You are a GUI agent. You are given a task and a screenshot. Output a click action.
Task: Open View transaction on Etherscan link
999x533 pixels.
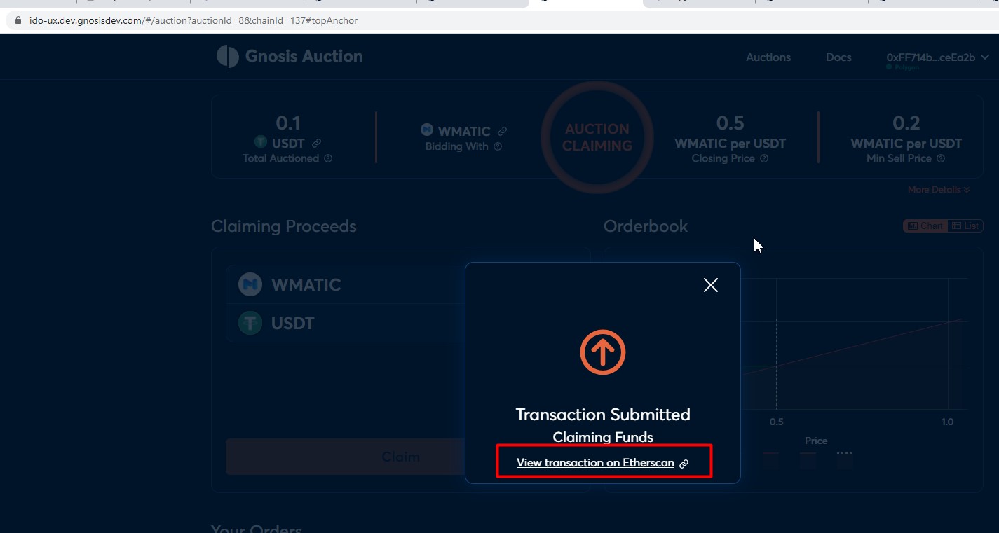[603, 463]
